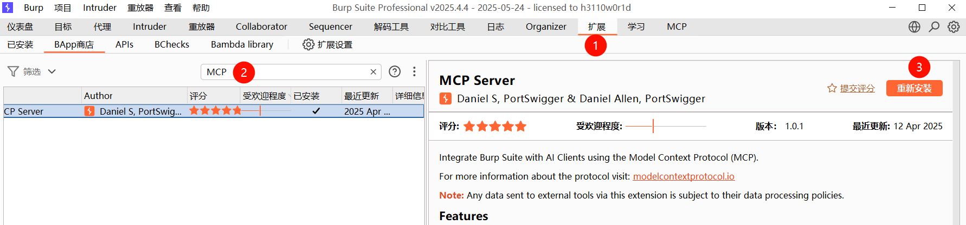Click the version value 1.0.1
Screen dimensions: 966x225
[794, 126]
